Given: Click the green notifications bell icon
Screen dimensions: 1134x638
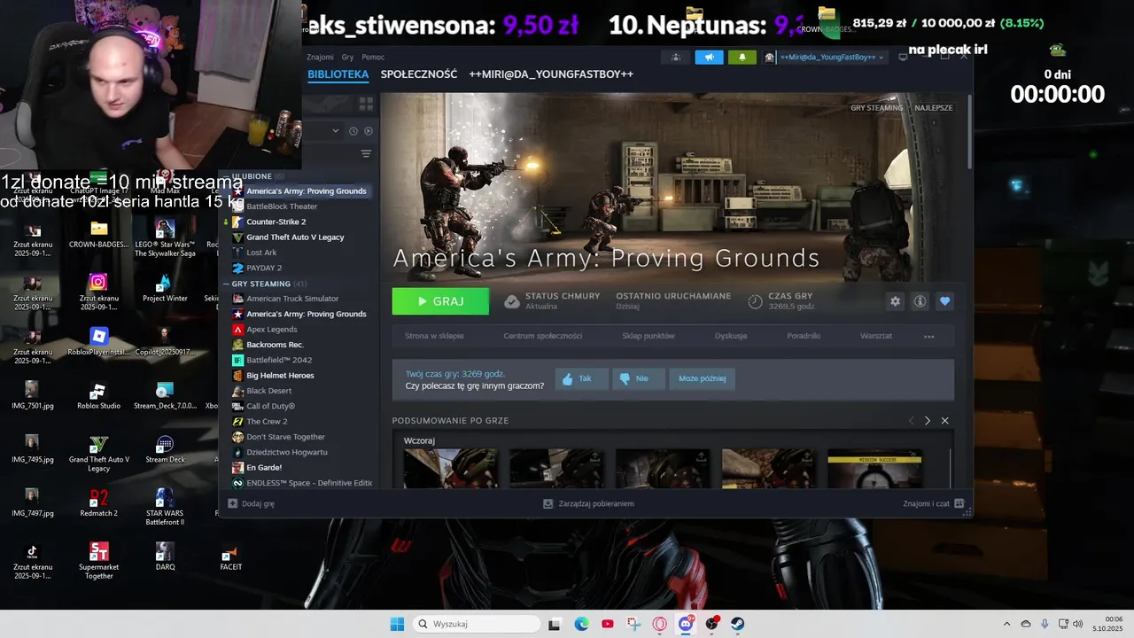Looking at the screenshot, I should 742,57.
